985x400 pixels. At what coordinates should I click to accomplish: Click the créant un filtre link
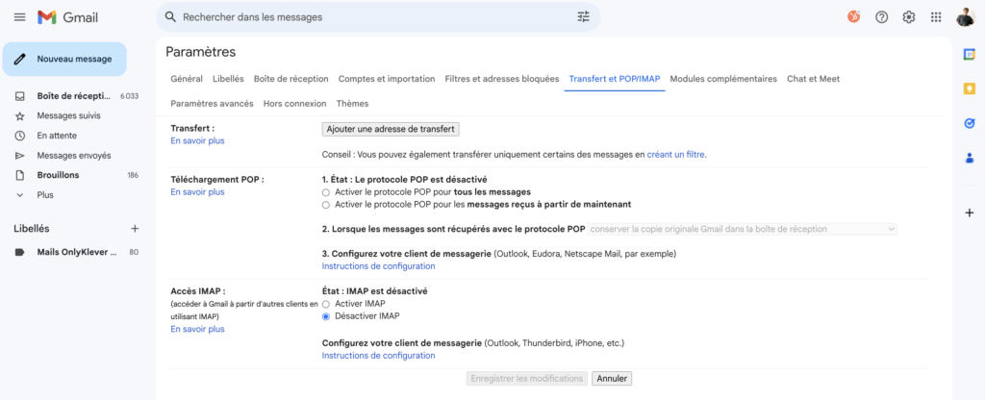[676, 154]
